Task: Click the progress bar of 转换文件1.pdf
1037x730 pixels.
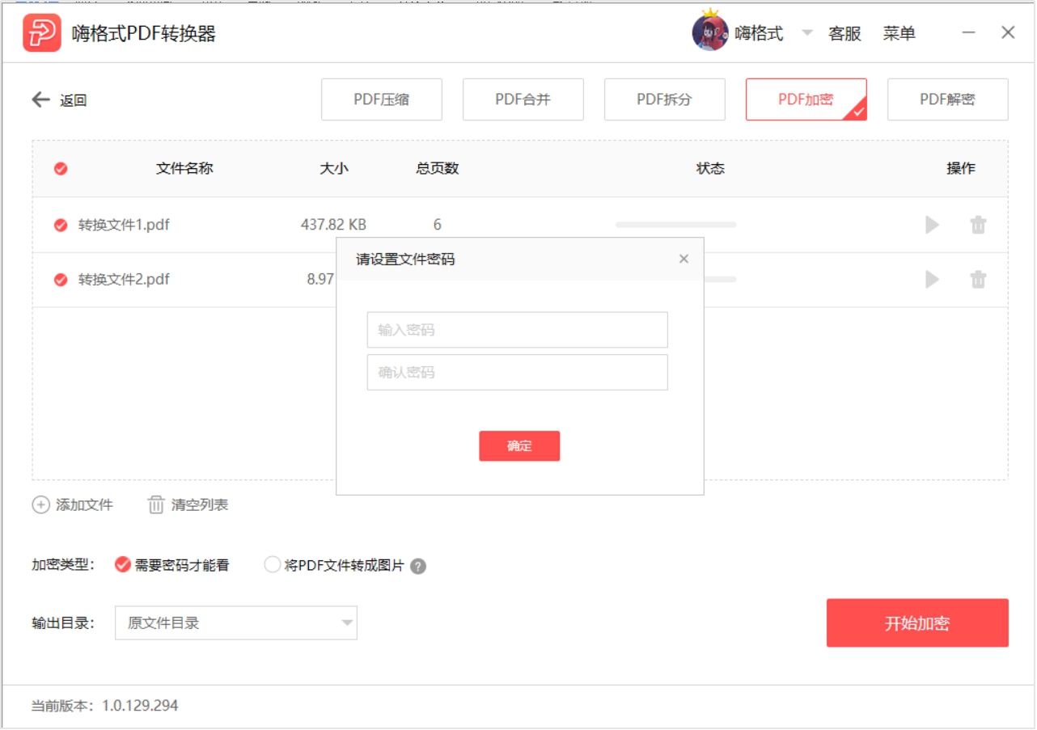Action: [x=675, y=225]
